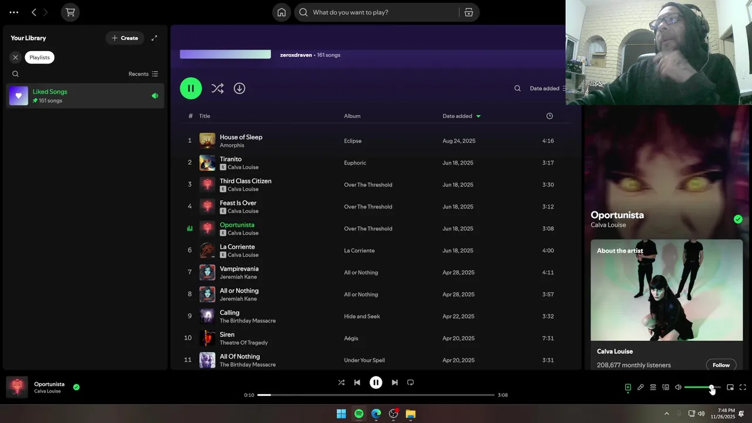Go to Spotify Home

[281, 12]
